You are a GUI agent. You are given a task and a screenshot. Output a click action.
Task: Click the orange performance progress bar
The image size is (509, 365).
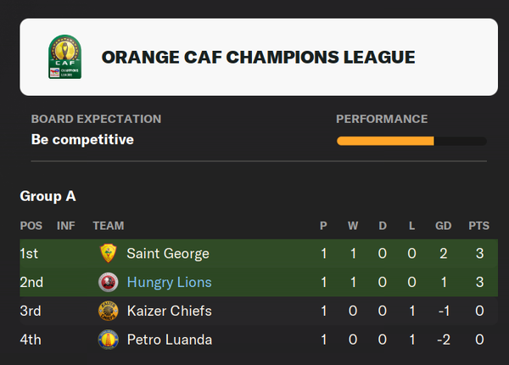point(411,141)
